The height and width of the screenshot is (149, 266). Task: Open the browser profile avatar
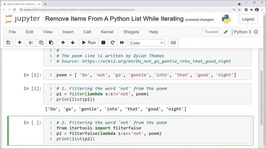coord(257,10)
